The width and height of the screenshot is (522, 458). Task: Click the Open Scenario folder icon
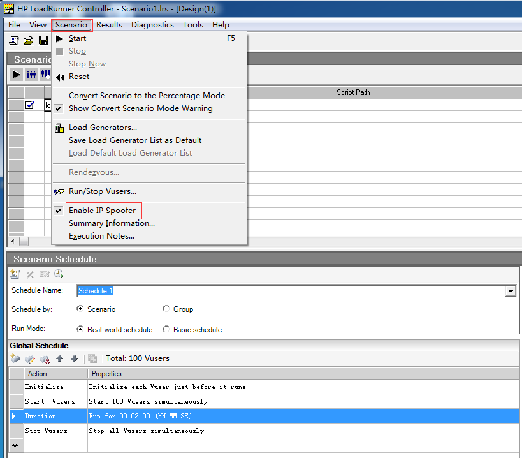(x=28, y=41)
